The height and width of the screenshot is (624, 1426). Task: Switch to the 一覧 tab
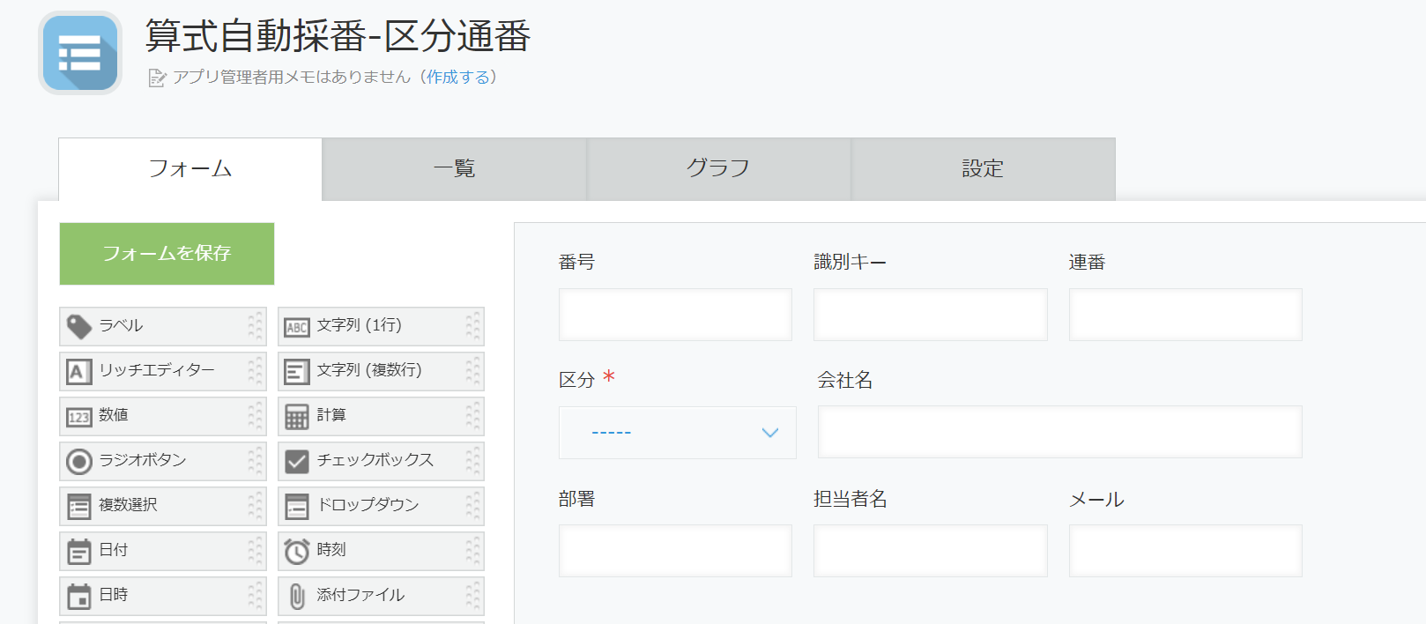click(455, 169)
